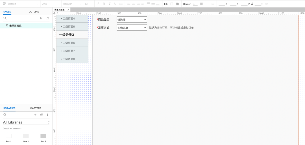
Task: Click the add library plus icon
Action: (35, 115)
